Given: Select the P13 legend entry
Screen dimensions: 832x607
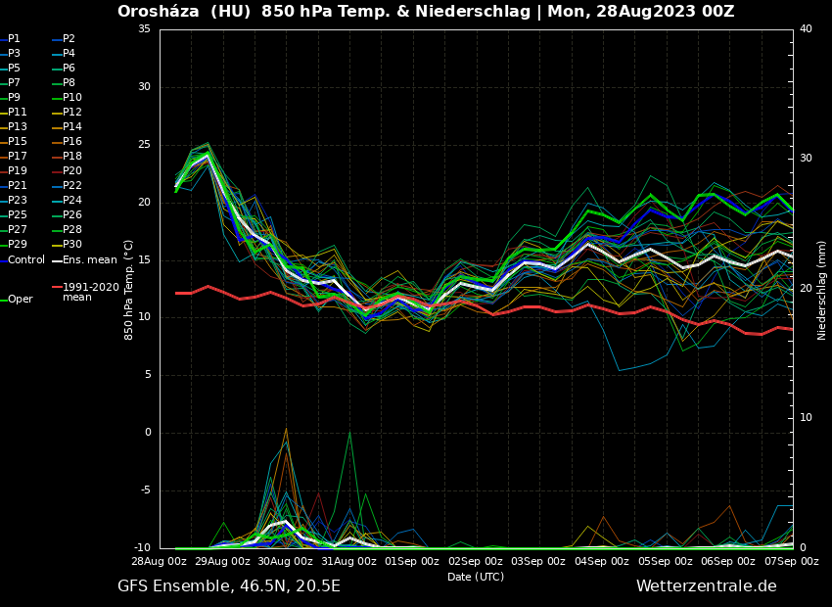Looking at the screenshot, I should click(18, 127).
